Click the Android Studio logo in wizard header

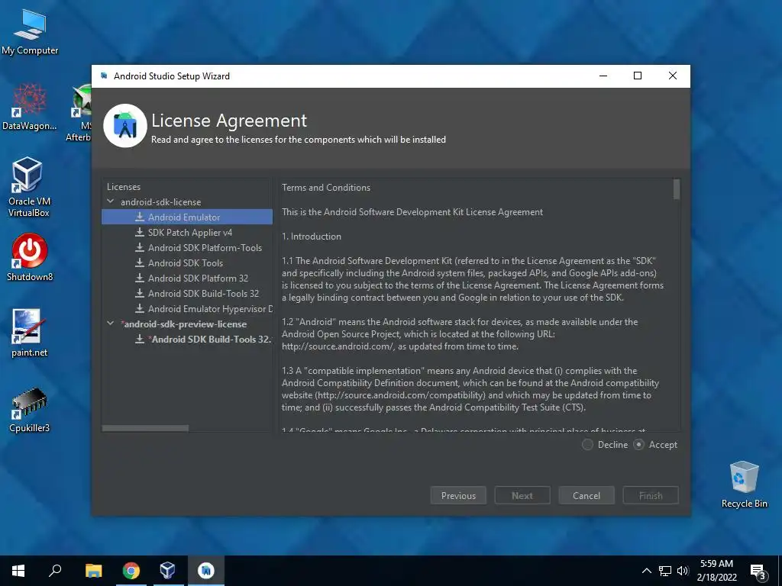[125, 126]
